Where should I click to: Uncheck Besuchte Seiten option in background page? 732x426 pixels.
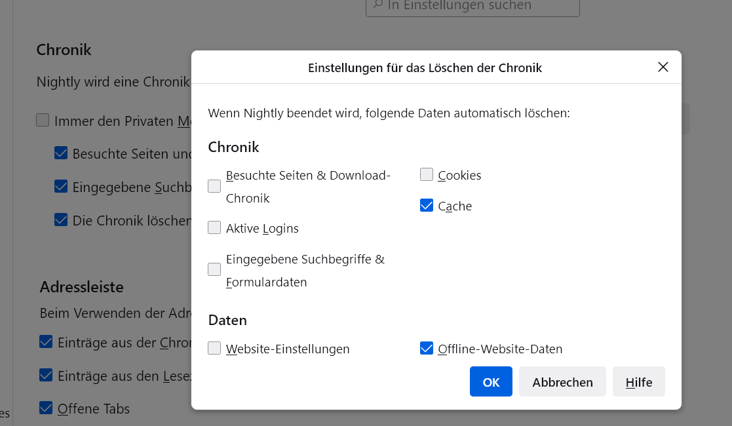(61, 153)
